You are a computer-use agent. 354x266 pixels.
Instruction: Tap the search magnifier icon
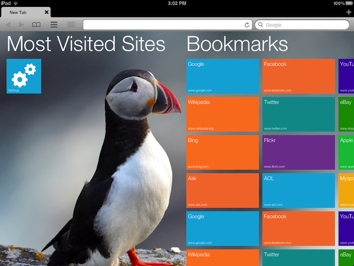(x=260, y=25)
